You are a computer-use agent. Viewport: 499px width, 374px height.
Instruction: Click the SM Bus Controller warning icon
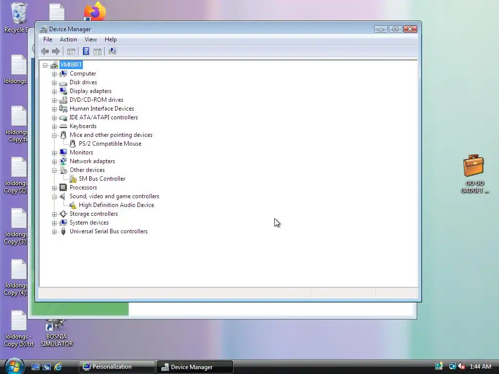tap(73, 179)
